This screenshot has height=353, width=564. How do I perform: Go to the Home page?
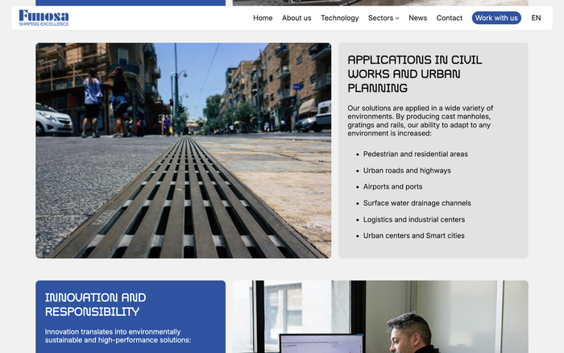click(x=263, y=18)
